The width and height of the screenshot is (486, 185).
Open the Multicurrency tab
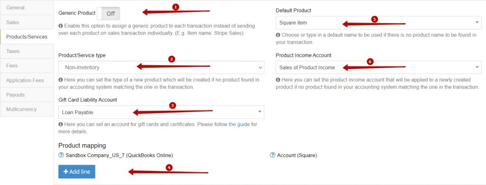[27, 109]
